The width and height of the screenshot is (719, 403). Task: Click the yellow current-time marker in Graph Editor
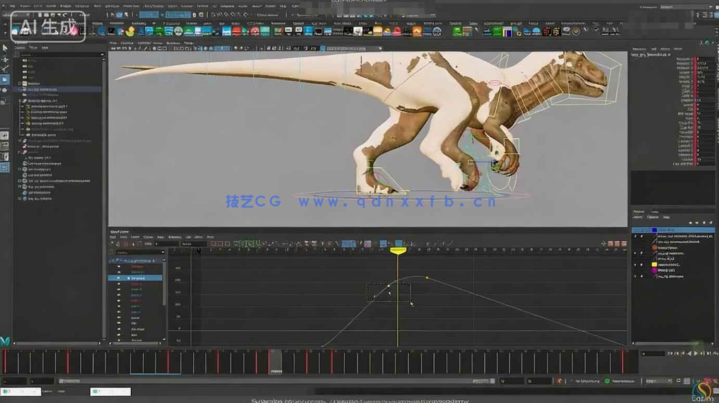coord(398,251)
